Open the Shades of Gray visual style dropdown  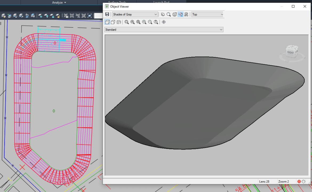[135, 14]
